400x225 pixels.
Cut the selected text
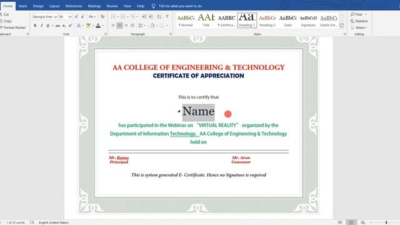point(4,14)
